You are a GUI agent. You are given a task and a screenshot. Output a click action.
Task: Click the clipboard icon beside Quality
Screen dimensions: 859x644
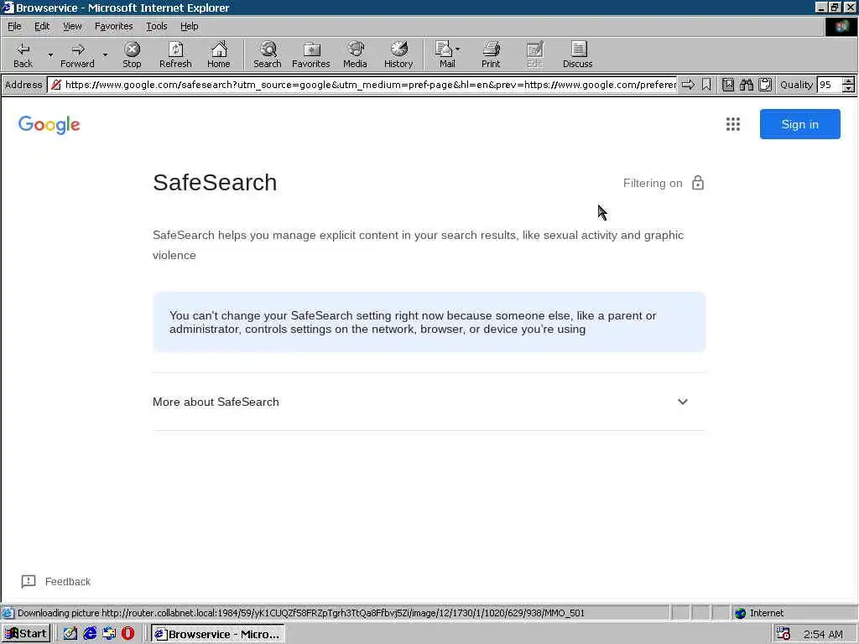[x=765, y=85]
